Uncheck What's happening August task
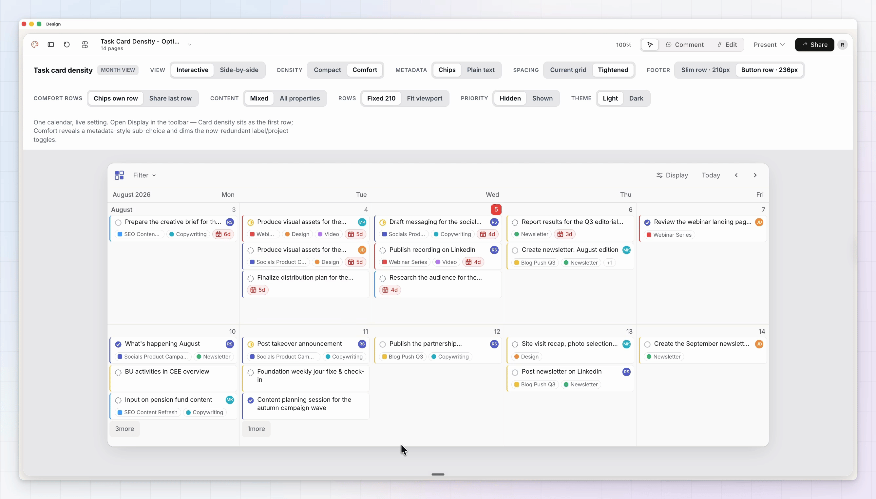Viewport: 876px width, 499px height. point(118,344)
